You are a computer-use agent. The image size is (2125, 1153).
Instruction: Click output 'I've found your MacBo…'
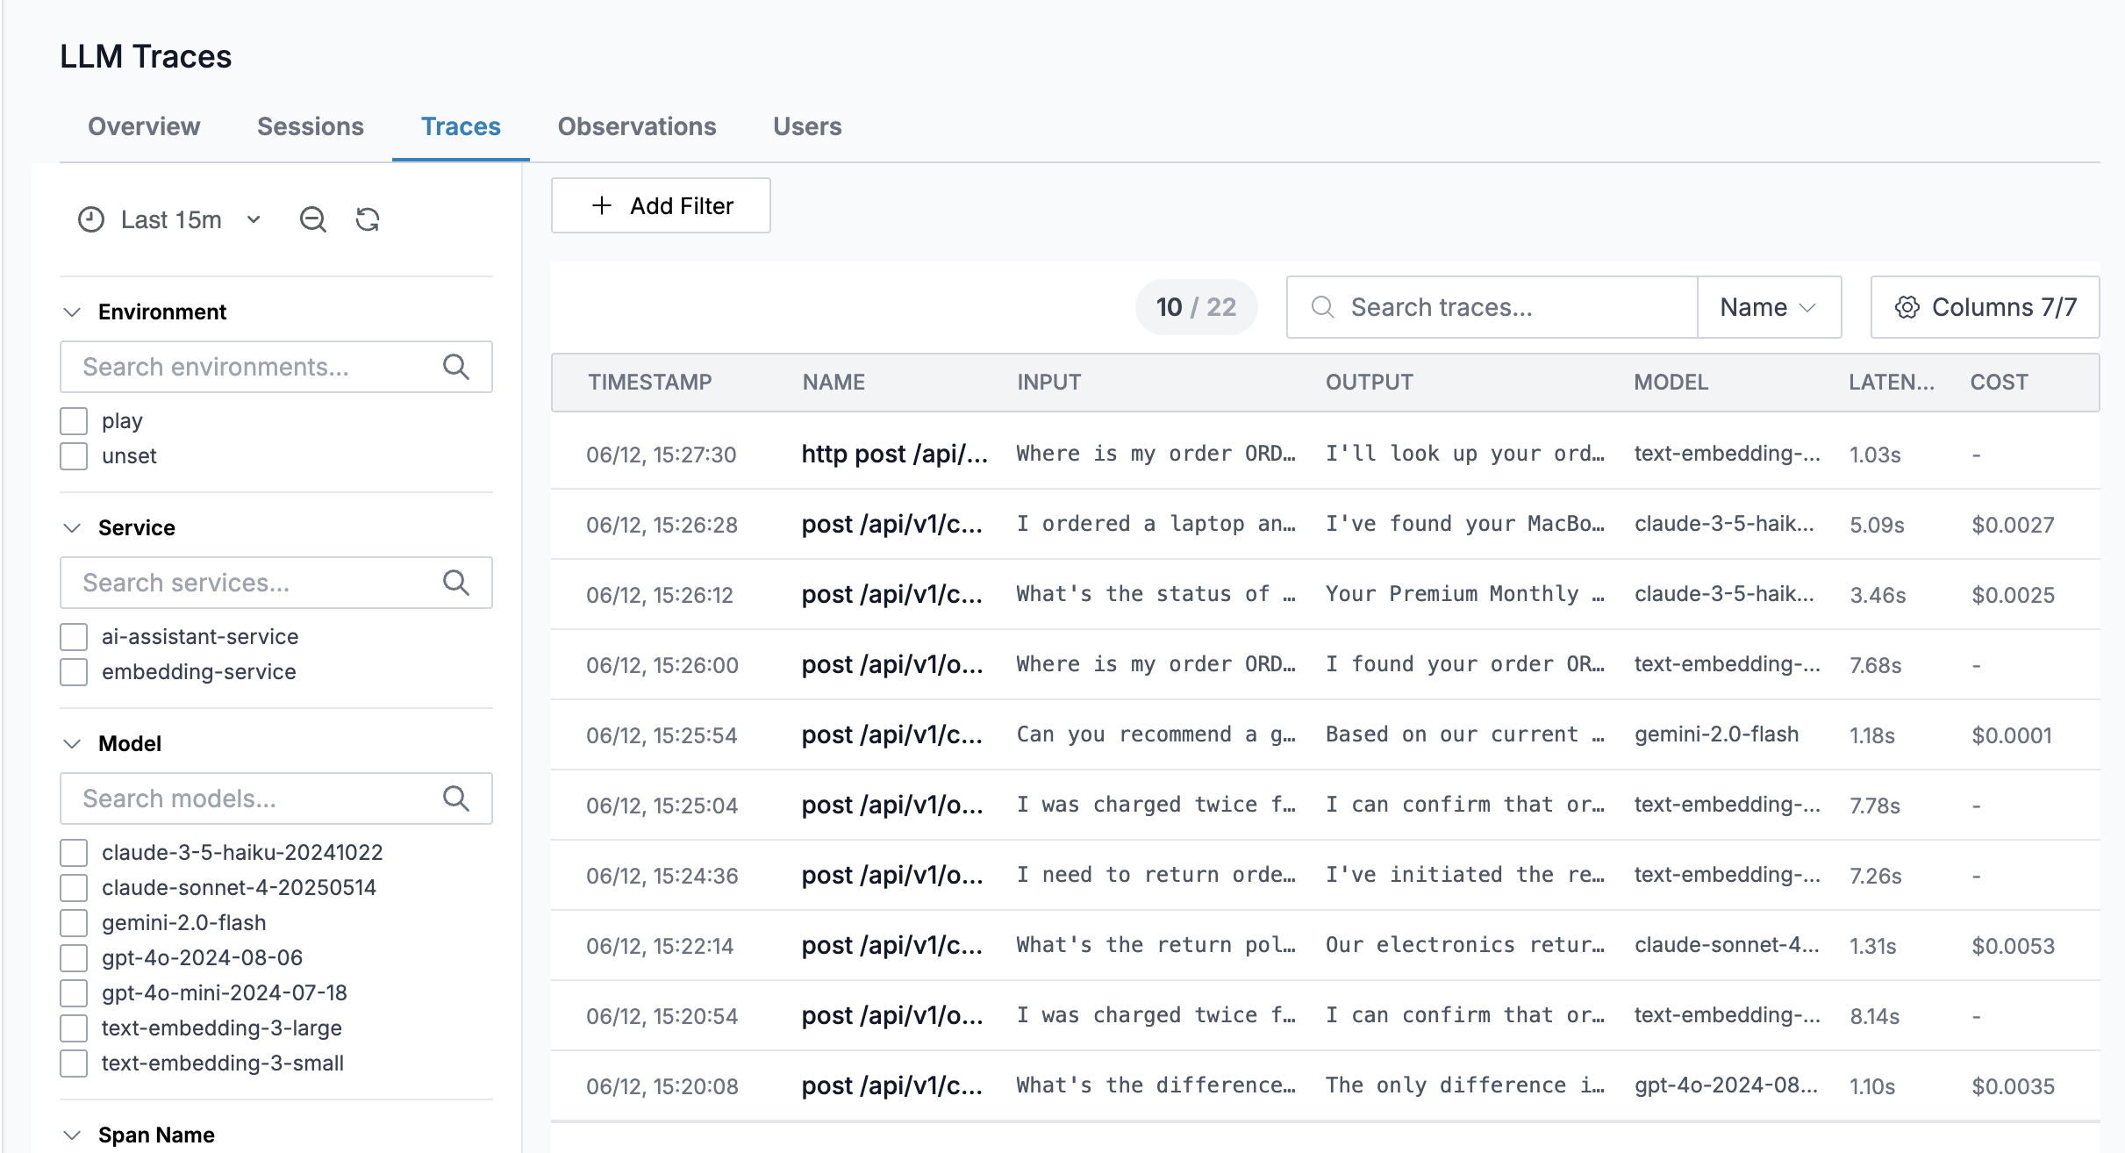click(x=1465, y=524)
